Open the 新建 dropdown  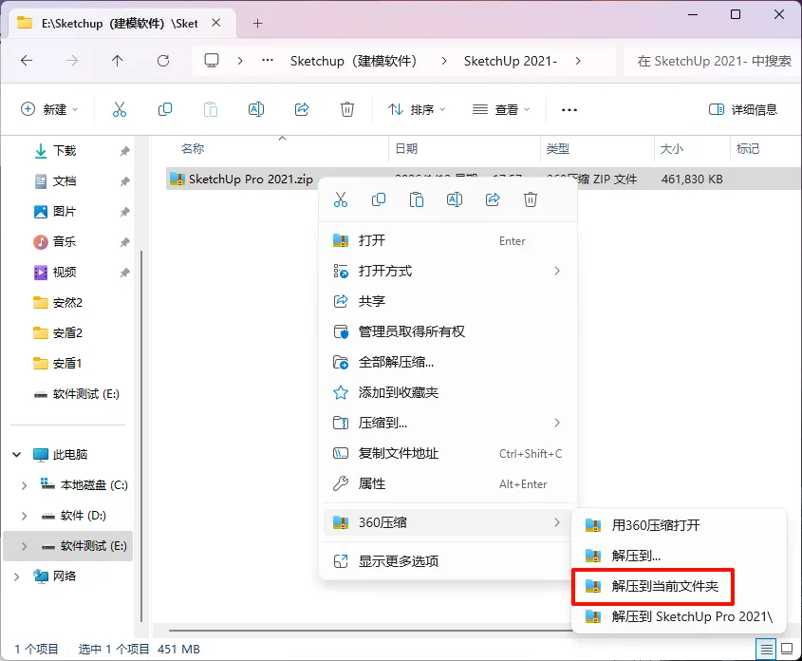(x=49, y=109)
